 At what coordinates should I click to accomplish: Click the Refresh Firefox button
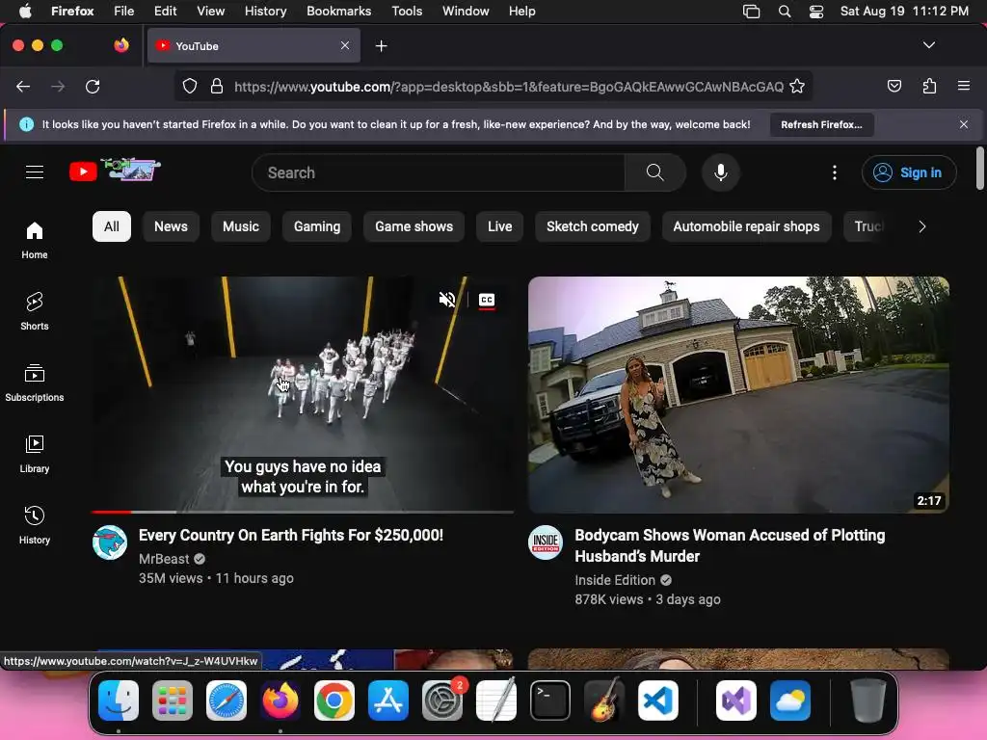click(x=821, y=124)
